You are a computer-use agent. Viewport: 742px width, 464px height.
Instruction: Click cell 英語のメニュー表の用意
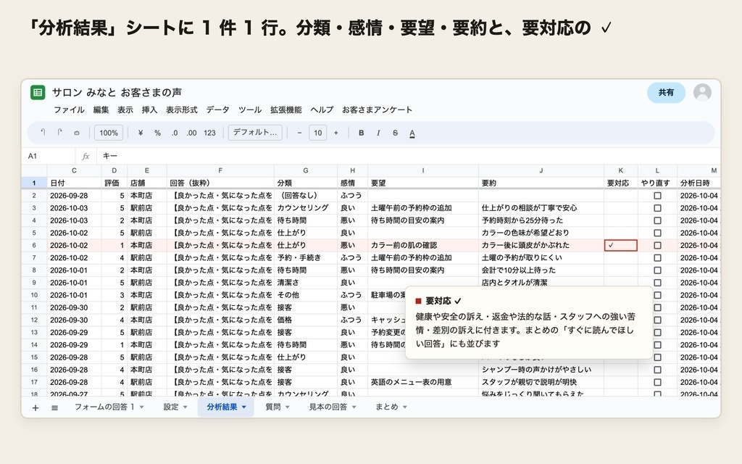423,382
